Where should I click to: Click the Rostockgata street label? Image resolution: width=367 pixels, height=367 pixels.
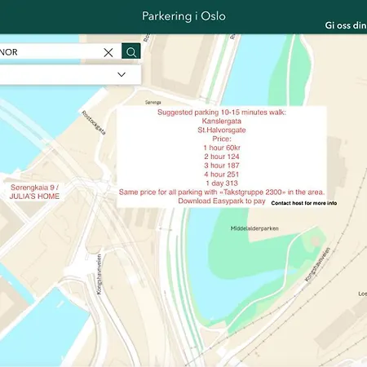point(94,122)
